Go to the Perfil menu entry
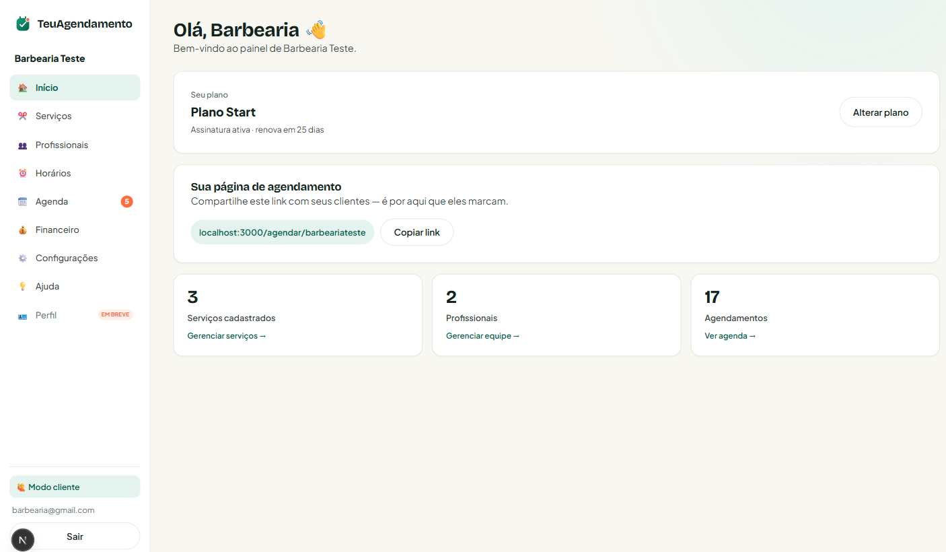Image resolution: width=946 pixels, height=552 pixels. [75, 315]
